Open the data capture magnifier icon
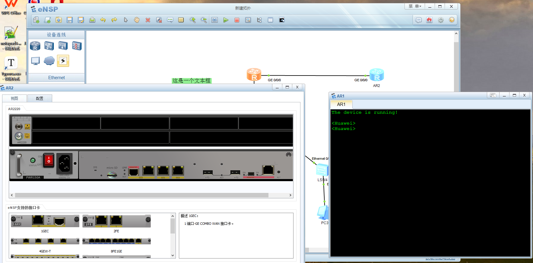 point(248,20)
